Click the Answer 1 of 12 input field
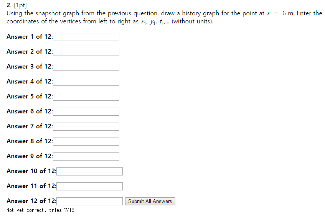The image size is (325, 218). pos(86,37)
